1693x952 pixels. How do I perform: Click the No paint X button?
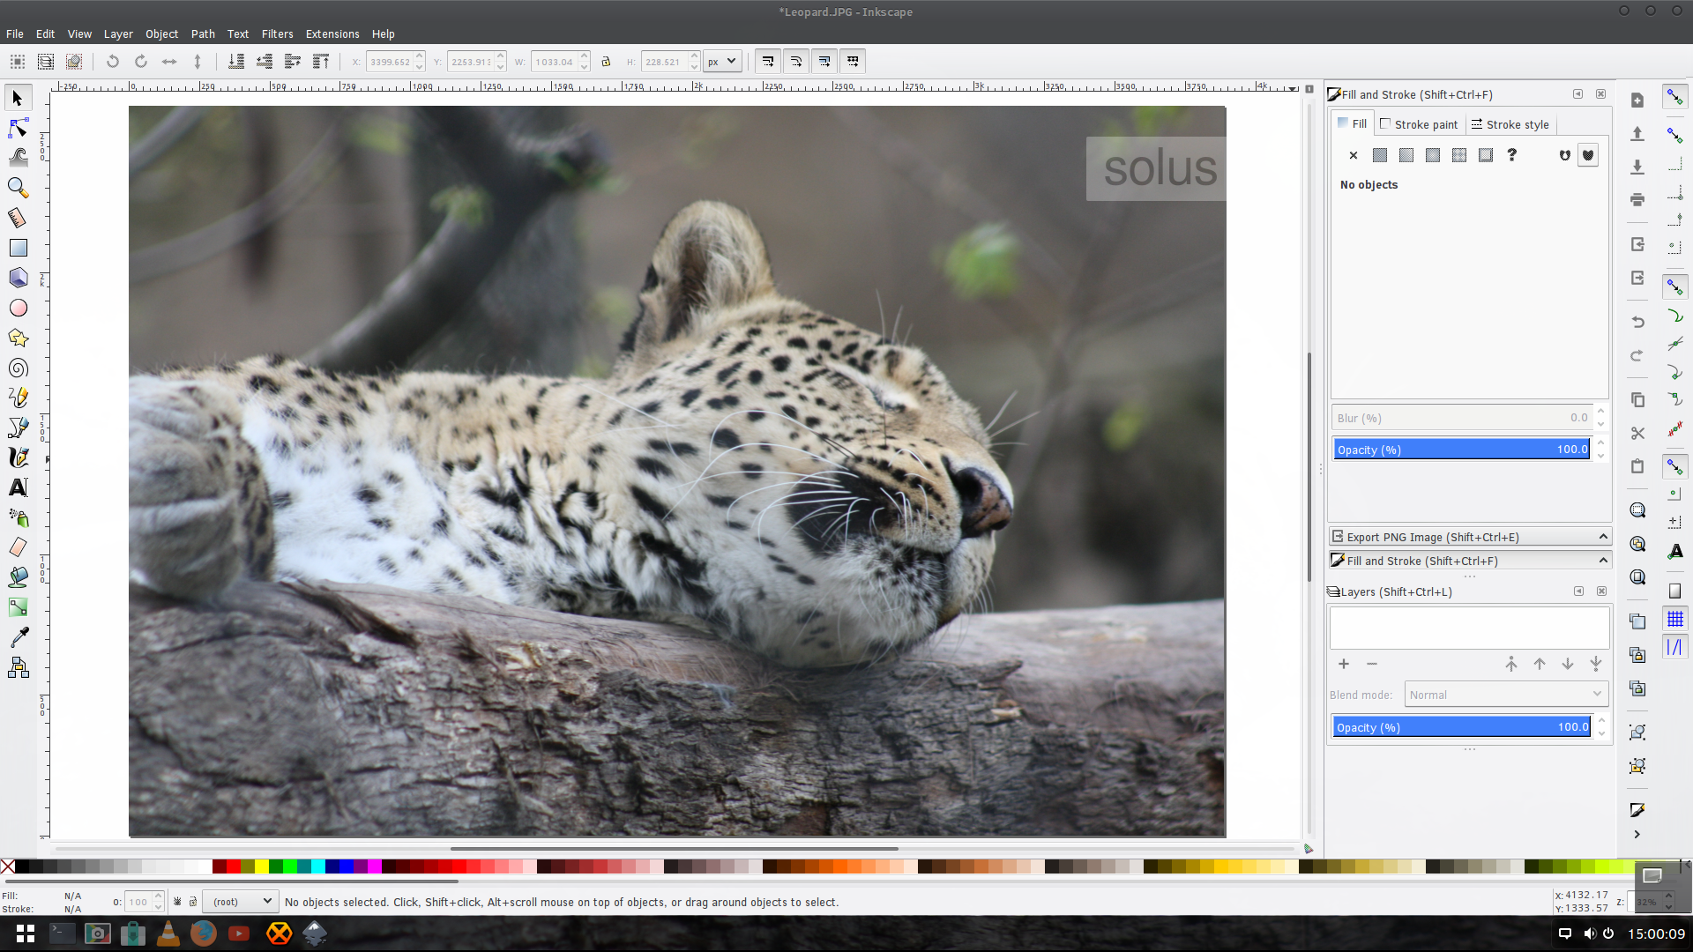click(x=1354, y=155)
